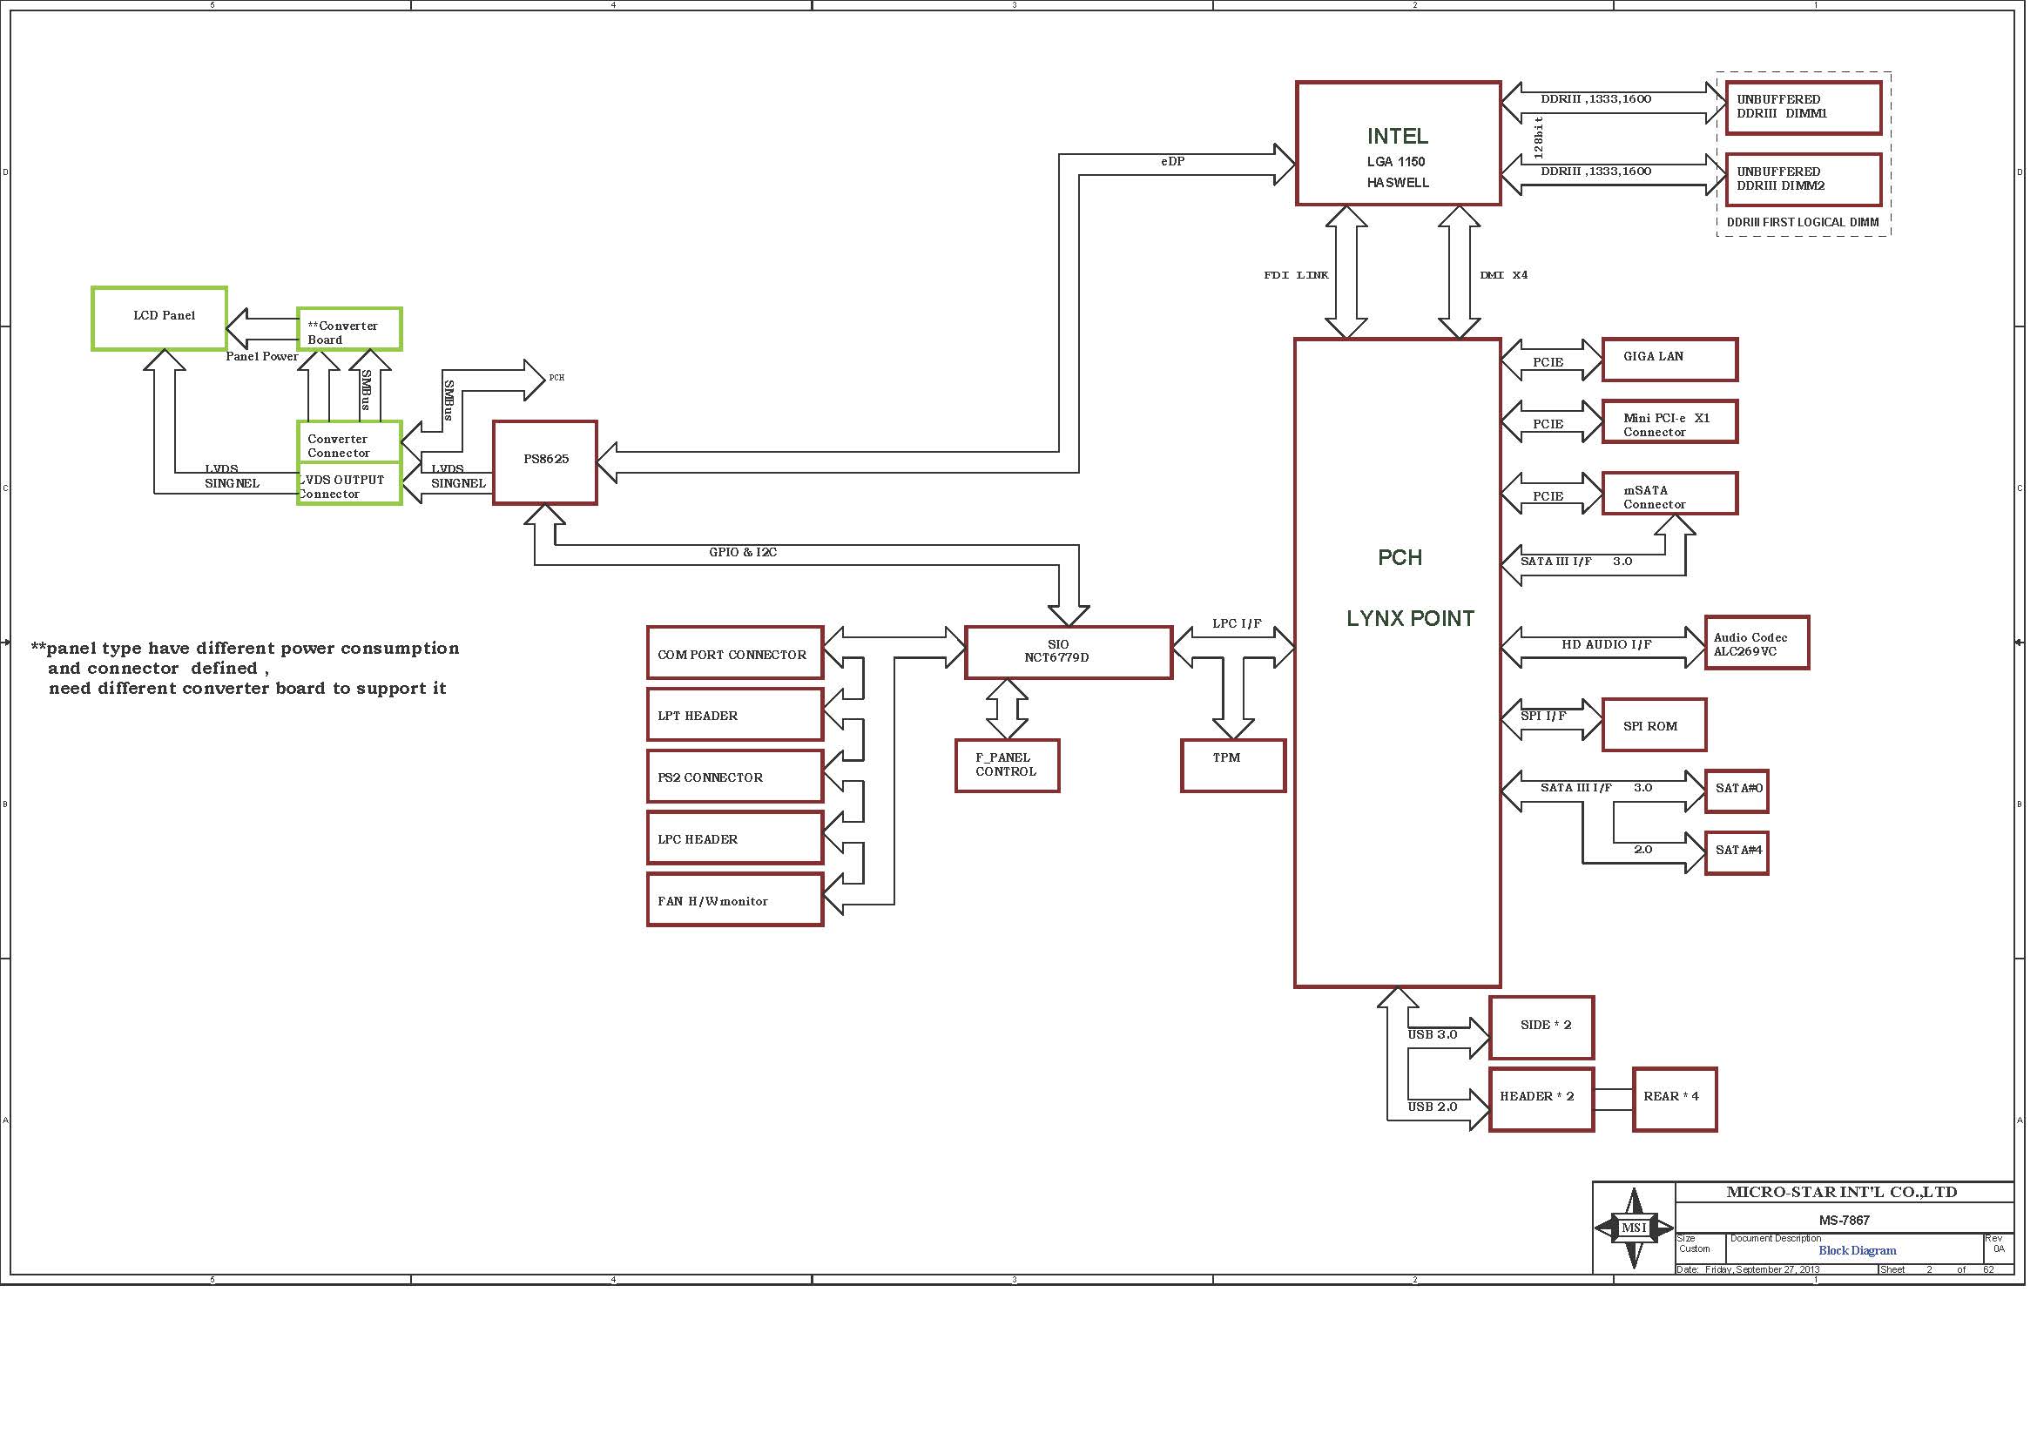Select 'DDRIII ,1333,1600' label for DIMM2
The image size is (2037, 1440).
click(1596, 172)
